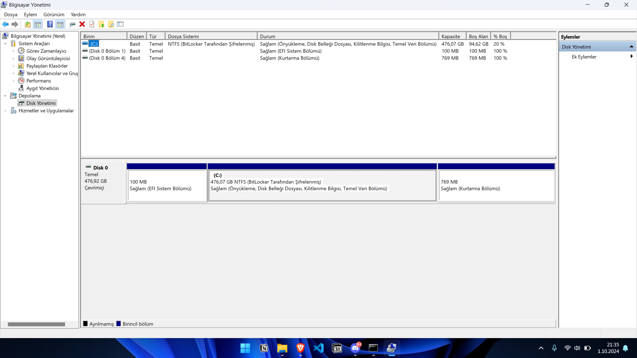The width and height of the screenshot is (637, 358).
Task: Click the blue Back arrow in toolbar
Action: (5, 24)
